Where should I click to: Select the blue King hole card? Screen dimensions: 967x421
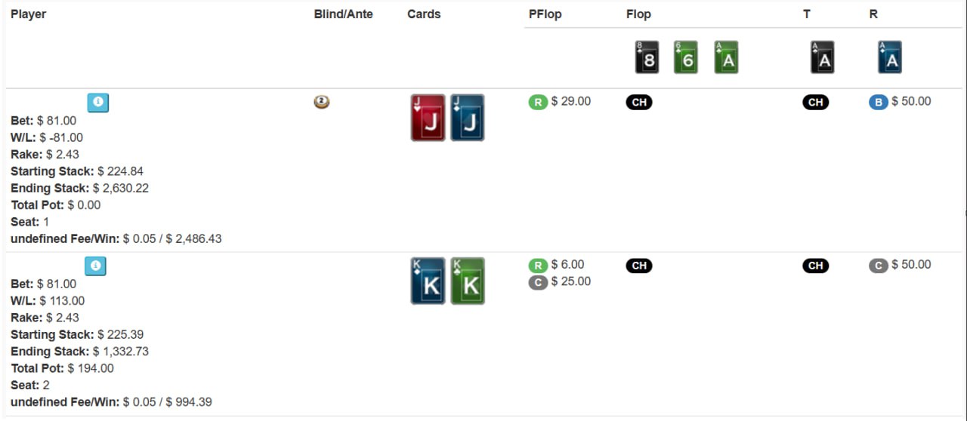click(x=428, y=281)
